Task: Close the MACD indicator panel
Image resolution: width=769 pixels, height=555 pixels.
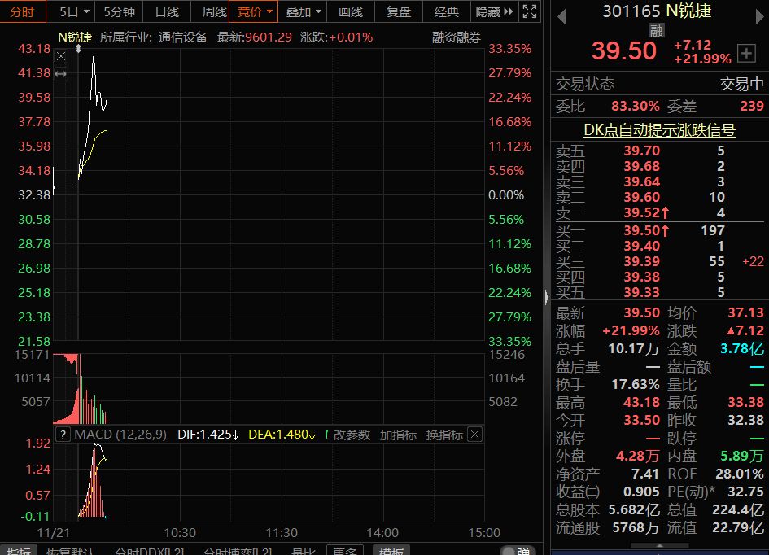Action: 474,435
